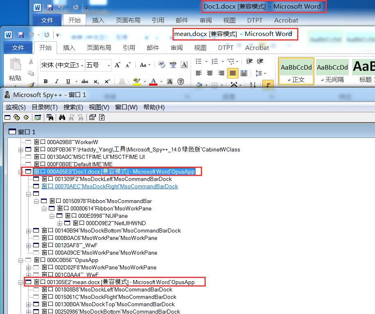
Task: Click the Numbering list icon
Action: pyautogui.click(x=214, y=61)
